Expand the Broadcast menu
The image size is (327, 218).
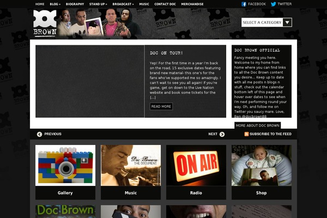click(123, 4)
